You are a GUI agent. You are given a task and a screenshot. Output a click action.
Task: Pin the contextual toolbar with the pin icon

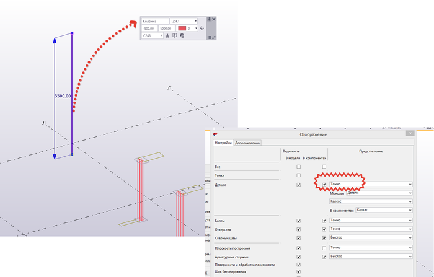click(x=210, y=19)
